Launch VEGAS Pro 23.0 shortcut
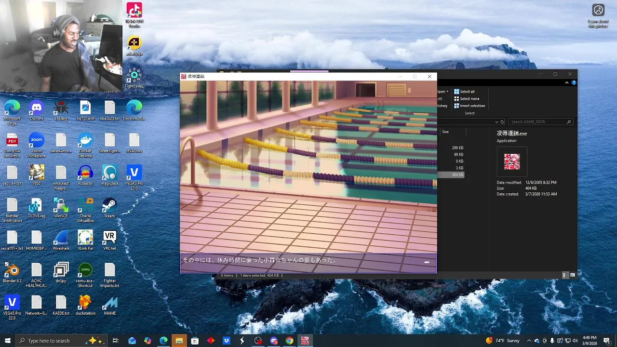The image size is (617, 347). click(x=134, y=177)
